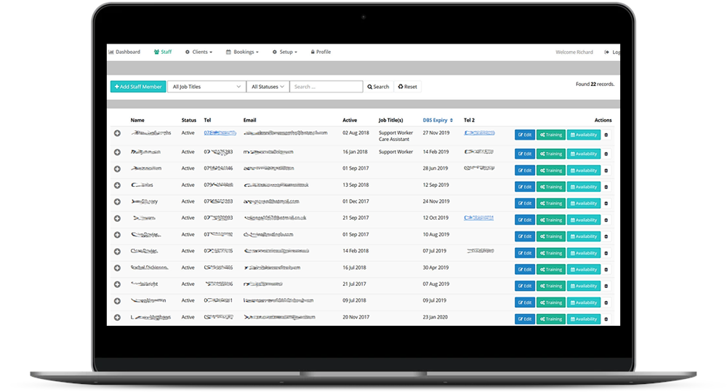Click the trash icon in the first staff row
Image resolution: width=727 pixels, height=392 pixels.
(606, 135)
